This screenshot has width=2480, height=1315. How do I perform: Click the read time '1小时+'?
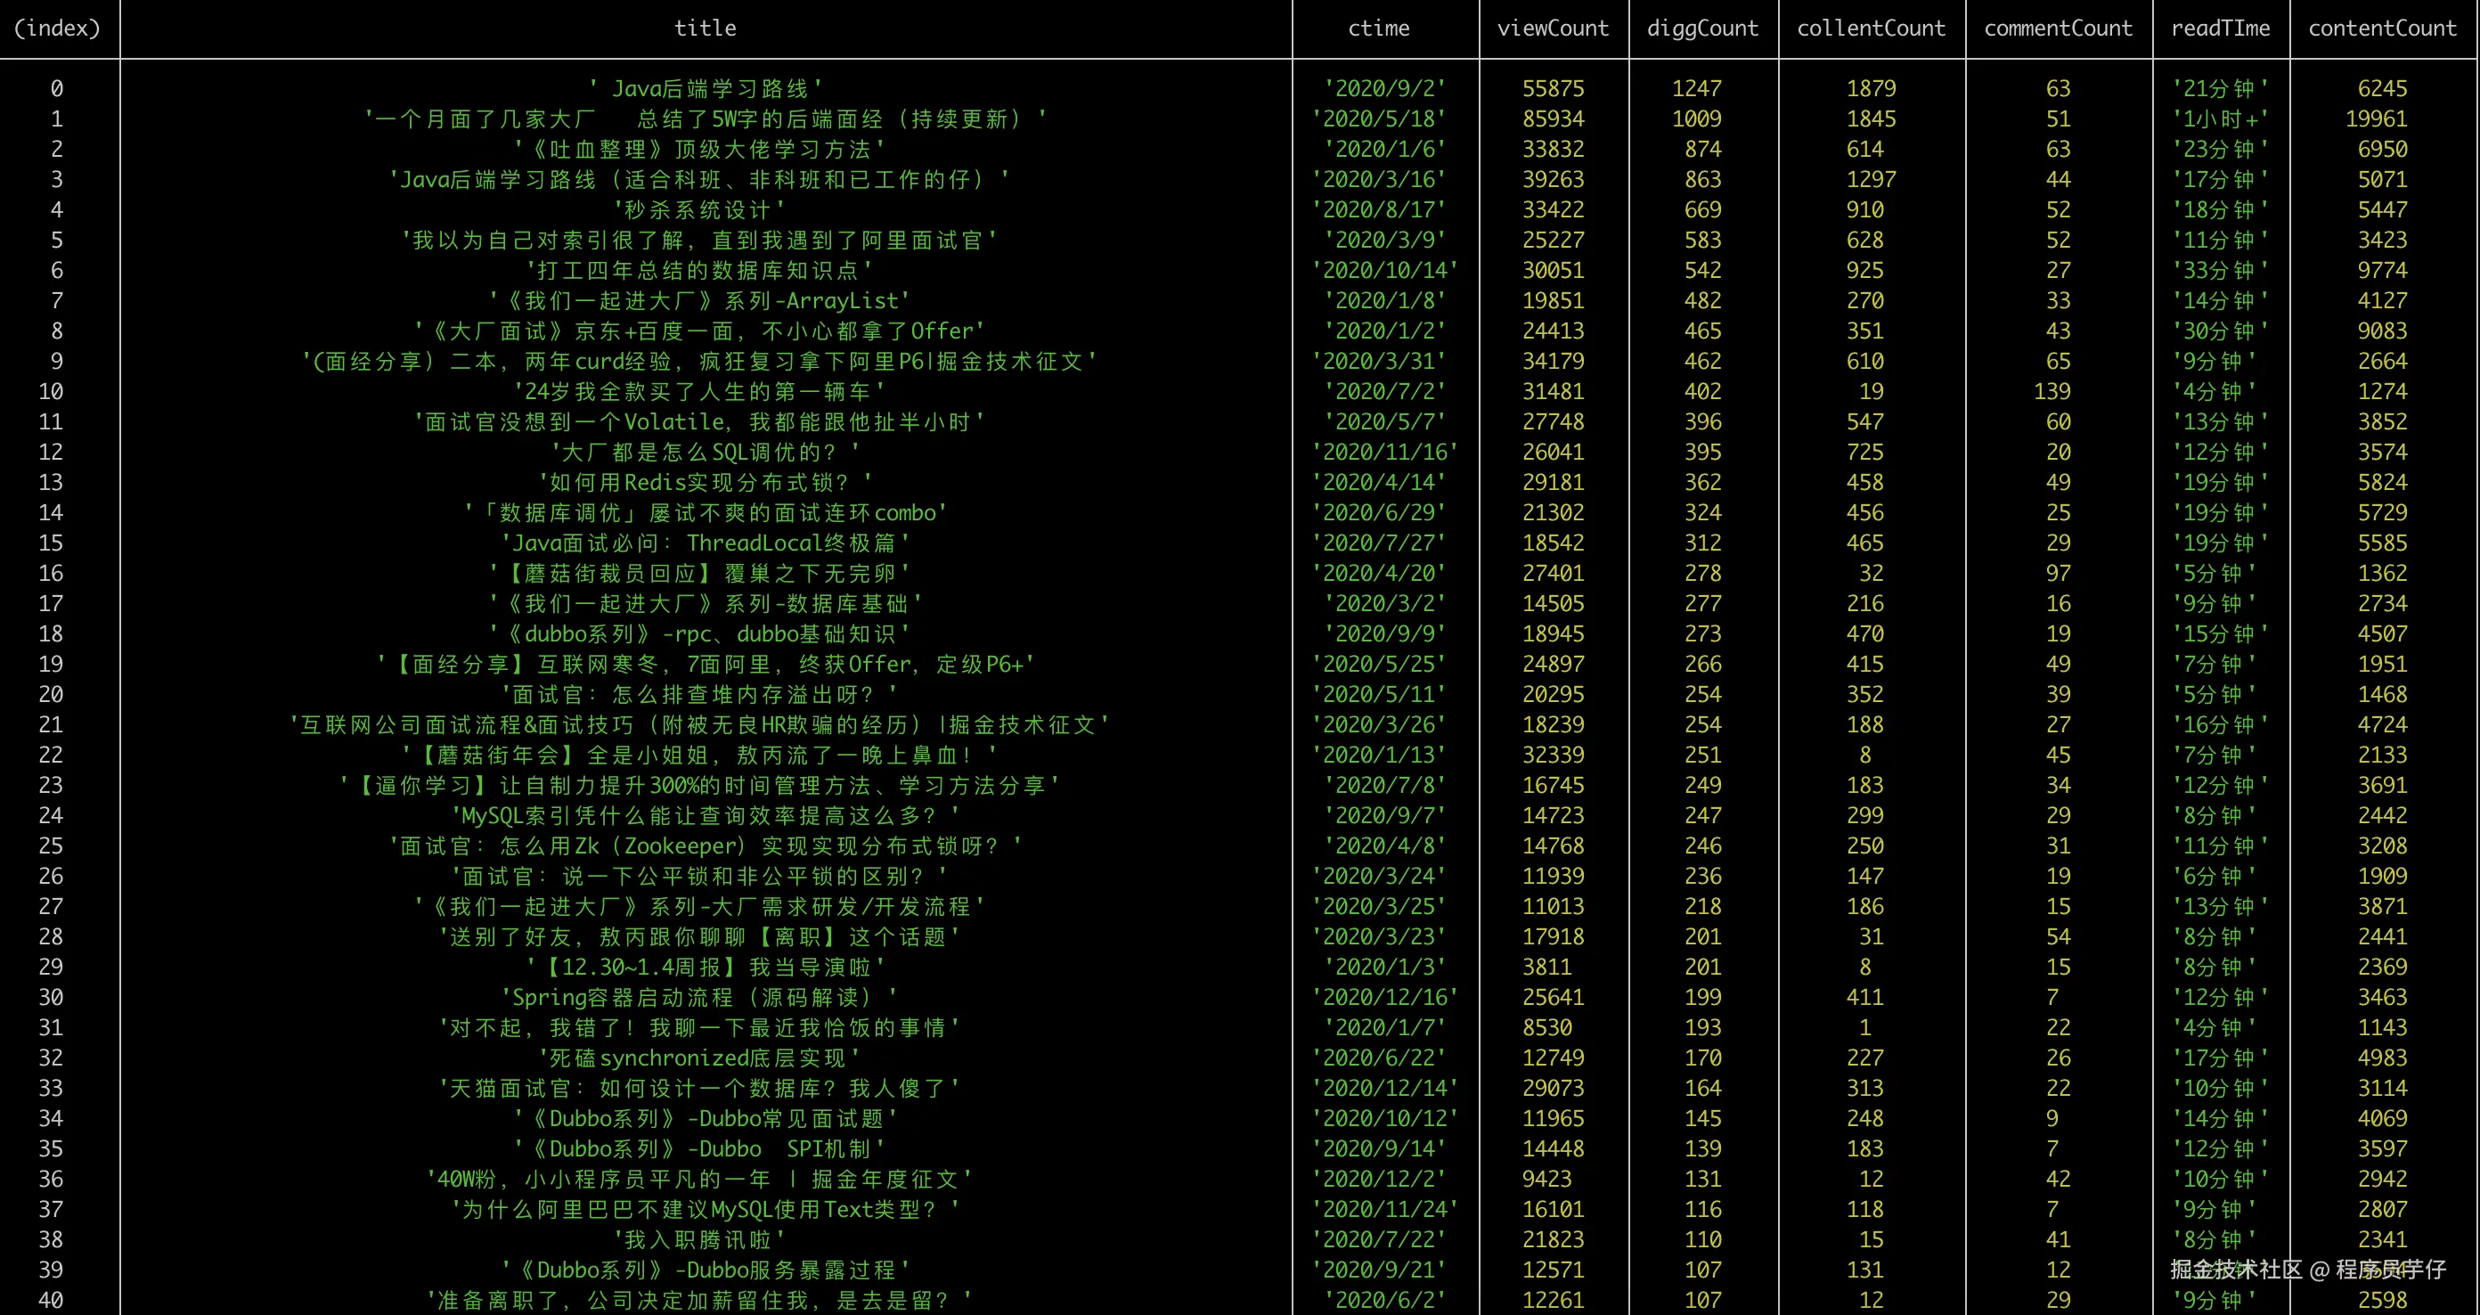point(2220,118)
